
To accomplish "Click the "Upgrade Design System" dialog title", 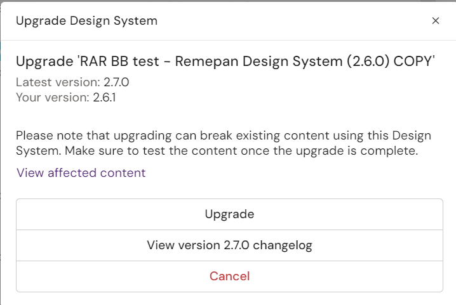I will (86, 21).
